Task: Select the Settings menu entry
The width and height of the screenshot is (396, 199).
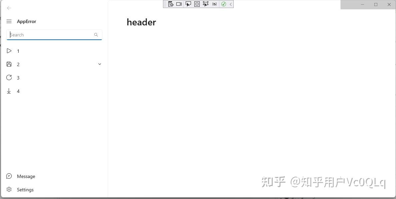Action: pos(25,190)
